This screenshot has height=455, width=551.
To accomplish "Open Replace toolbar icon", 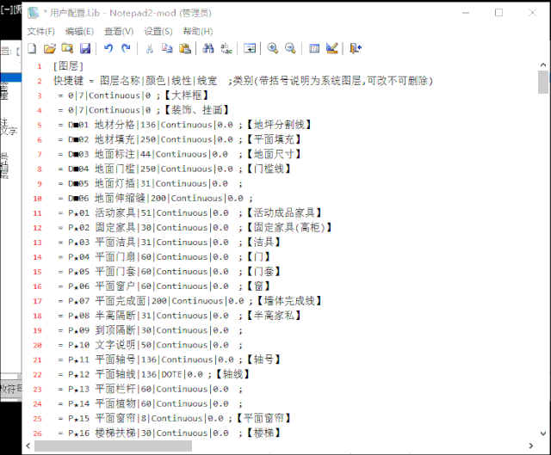I will 226,48.
